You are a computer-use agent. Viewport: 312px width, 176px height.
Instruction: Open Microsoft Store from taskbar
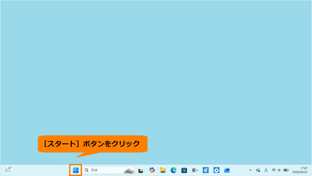pyautogui.click(x=184, y=170)
